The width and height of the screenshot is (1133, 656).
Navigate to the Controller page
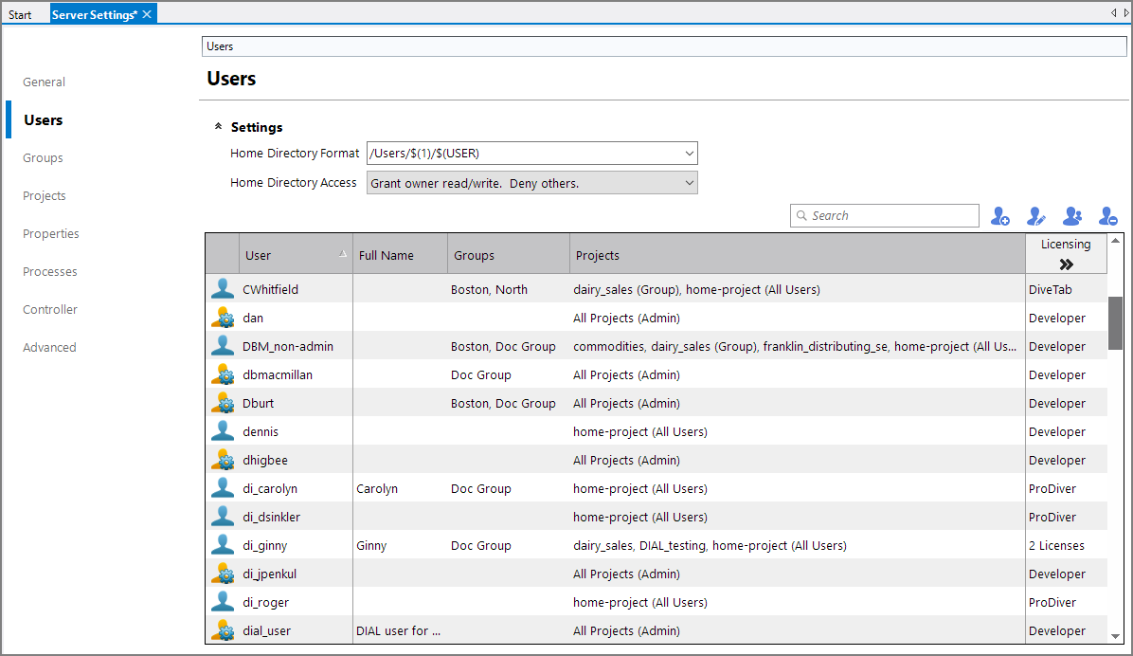click(x=49, y=309)
